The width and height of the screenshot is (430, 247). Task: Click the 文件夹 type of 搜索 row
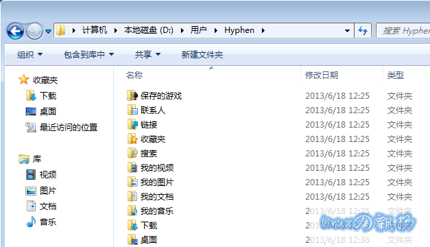pos(400,154)
